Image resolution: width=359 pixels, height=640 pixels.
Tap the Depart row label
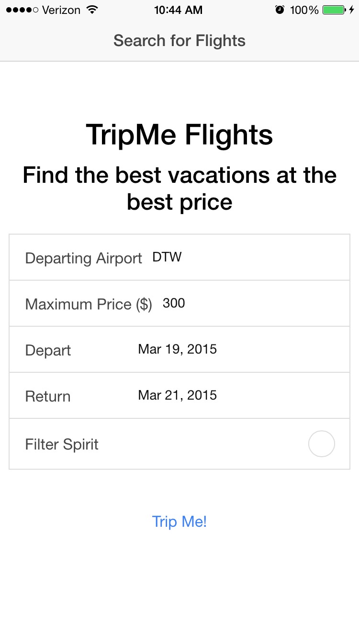(48, 350)
